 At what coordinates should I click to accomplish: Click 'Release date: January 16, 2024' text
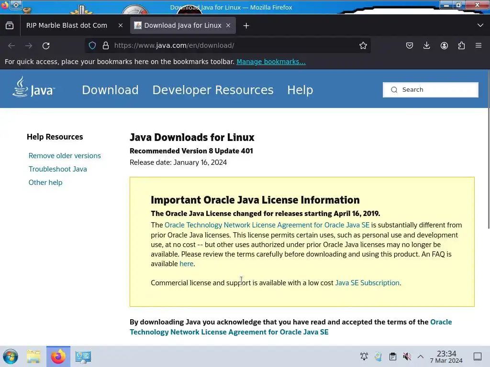(178, 162)
